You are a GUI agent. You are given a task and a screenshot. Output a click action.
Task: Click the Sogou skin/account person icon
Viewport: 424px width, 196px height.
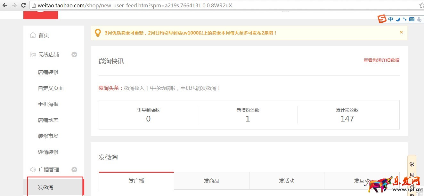(419, 19)
